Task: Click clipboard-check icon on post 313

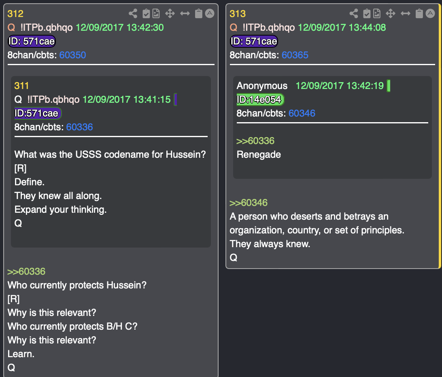Action: coord(367,14)
